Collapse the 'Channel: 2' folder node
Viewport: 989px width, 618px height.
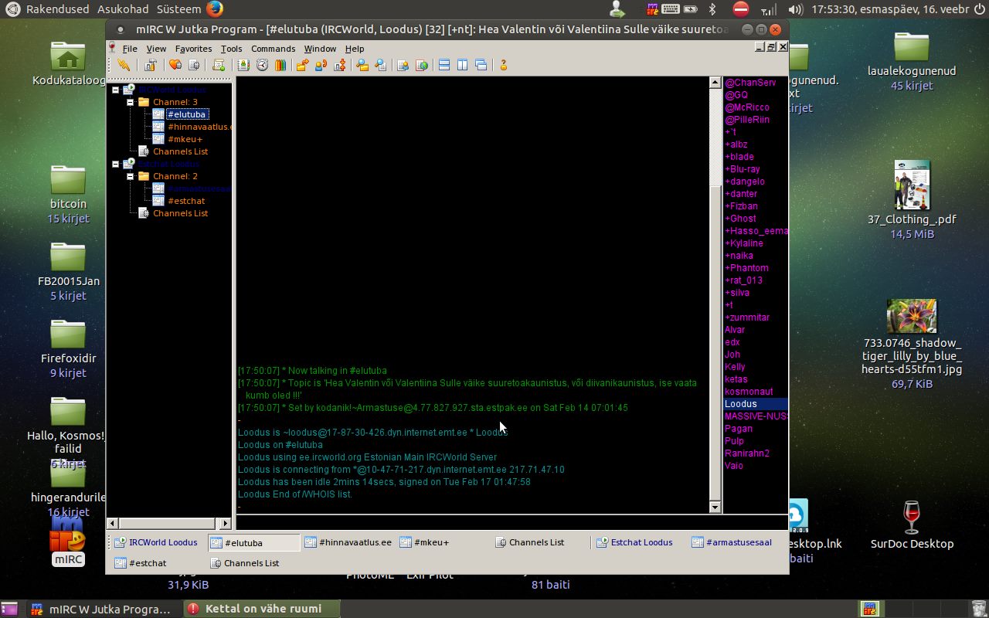click(131, 176)
